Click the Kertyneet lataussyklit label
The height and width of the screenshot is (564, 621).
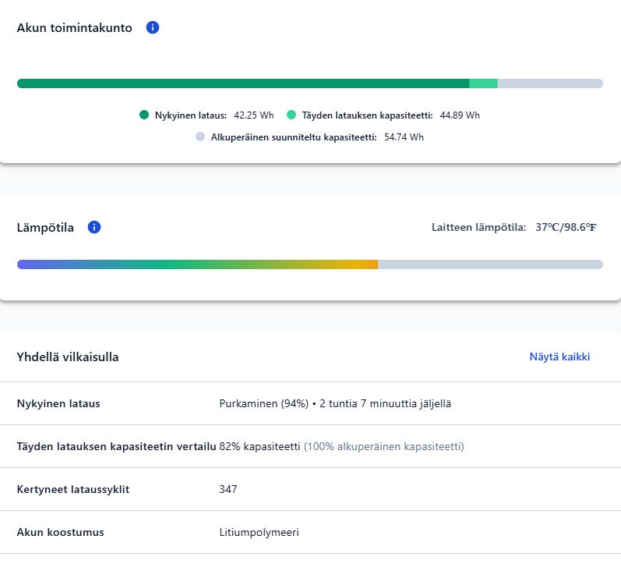click(73, 489)
